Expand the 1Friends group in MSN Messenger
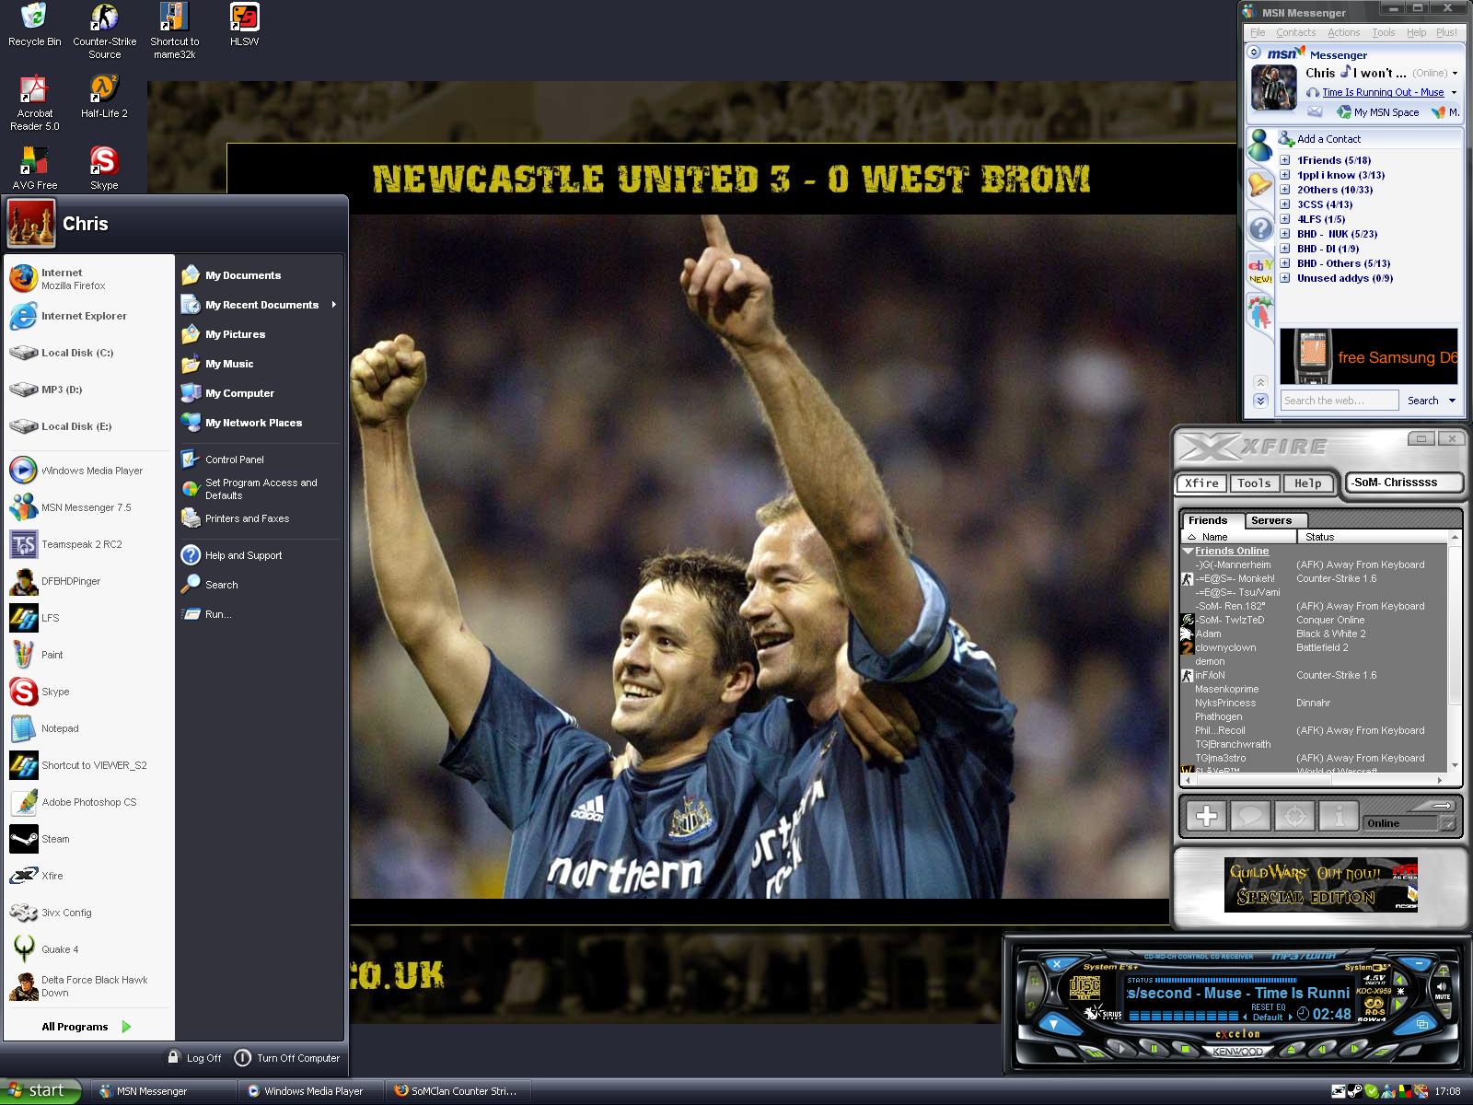Screen dimensions: 1473x1105 pyautogui.click(x=1285, y=160)
